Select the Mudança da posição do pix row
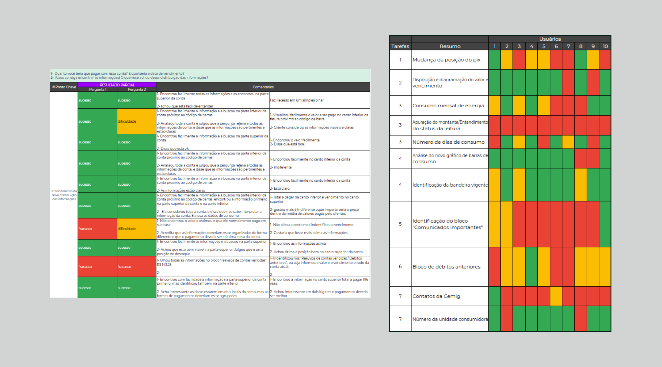The height and width of the screenshot is (367, 662). [x=446, y=60]
